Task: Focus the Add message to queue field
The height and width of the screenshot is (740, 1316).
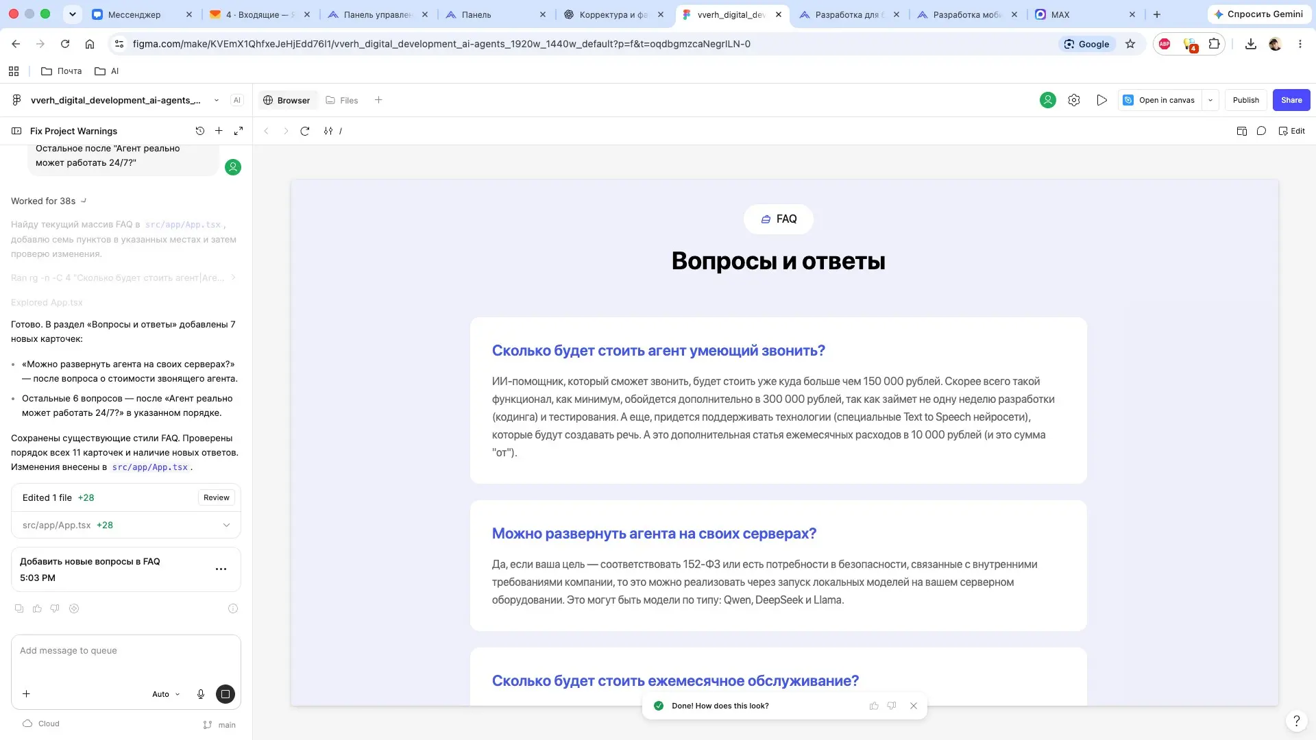Action: click(126, 651)
